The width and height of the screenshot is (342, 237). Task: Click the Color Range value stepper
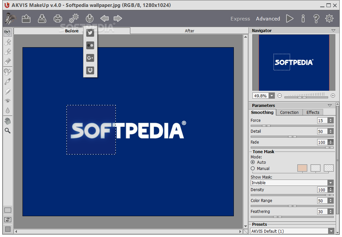(x=331, y=201)
